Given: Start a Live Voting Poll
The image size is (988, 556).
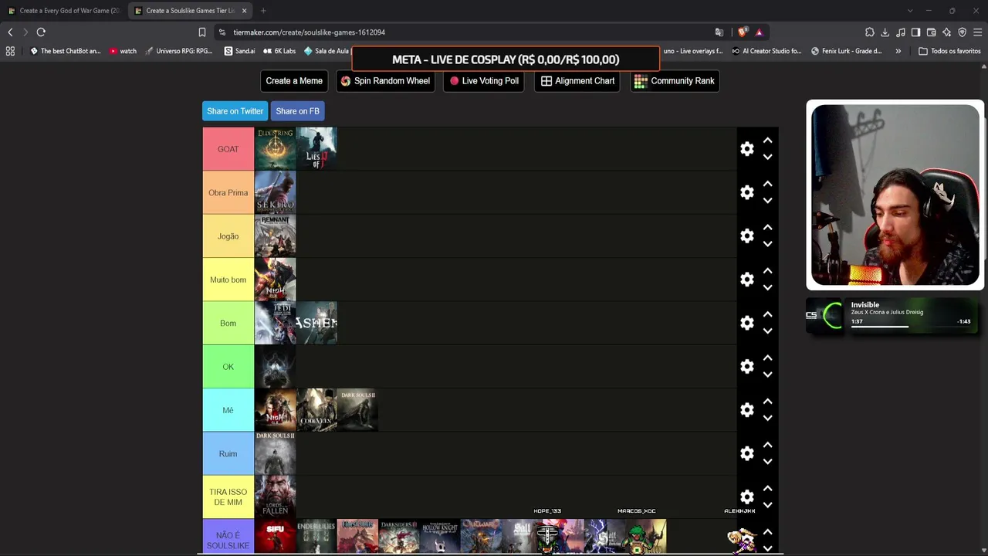Looking at the screenshot, I should (484, 81).
